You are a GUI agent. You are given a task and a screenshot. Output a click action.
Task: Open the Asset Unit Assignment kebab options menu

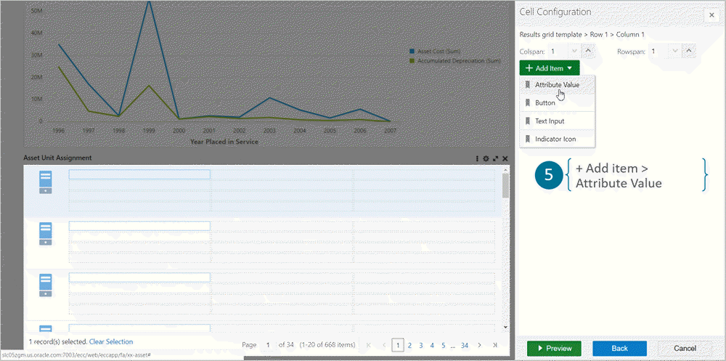[x=478, y=158]
